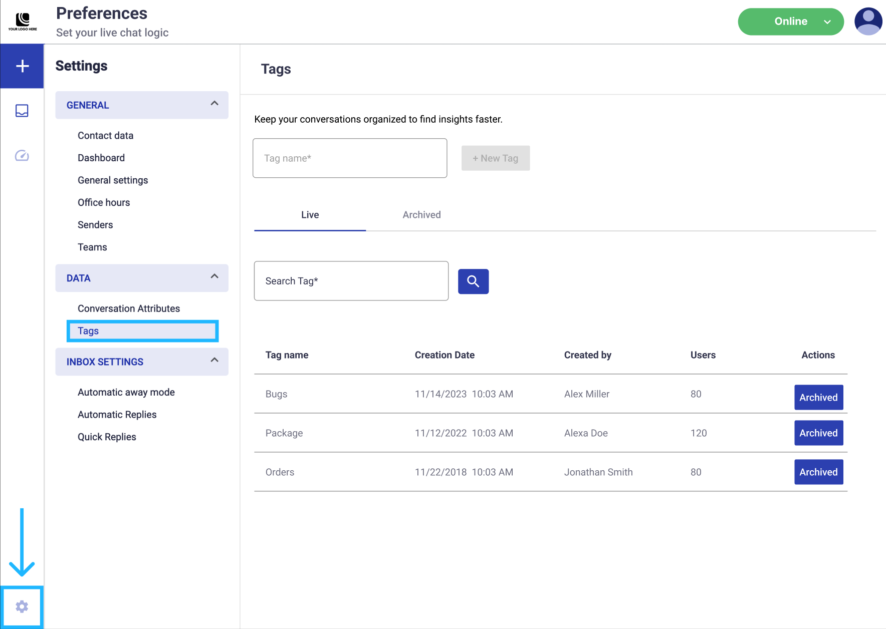Open Office hours settings
Screen dimensions: 886x629
tap(104, 202)
